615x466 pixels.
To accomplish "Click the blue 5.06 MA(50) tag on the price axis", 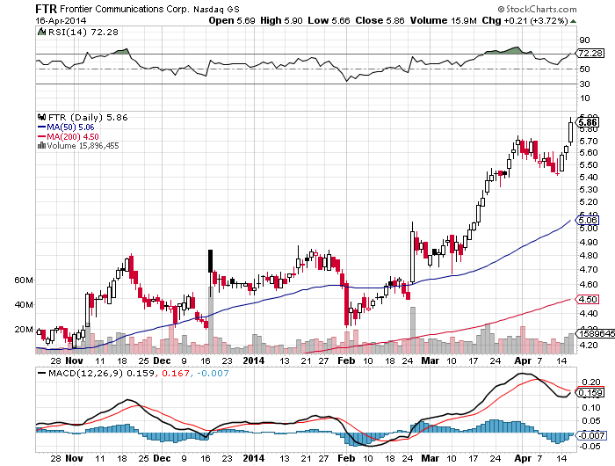I will click(587, 220).
